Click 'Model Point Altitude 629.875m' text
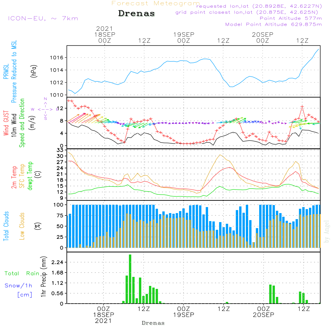The width and height of the screenshot is (334, 334). (274, 24)
